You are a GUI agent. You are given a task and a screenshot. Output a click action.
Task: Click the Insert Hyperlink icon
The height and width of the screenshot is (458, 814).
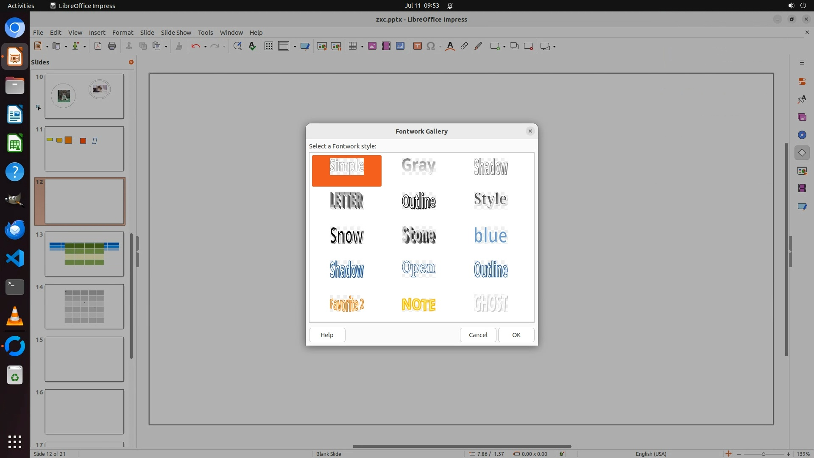click(x=464, y=46)
